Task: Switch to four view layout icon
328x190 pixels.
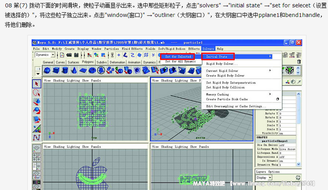Action: 37,157
